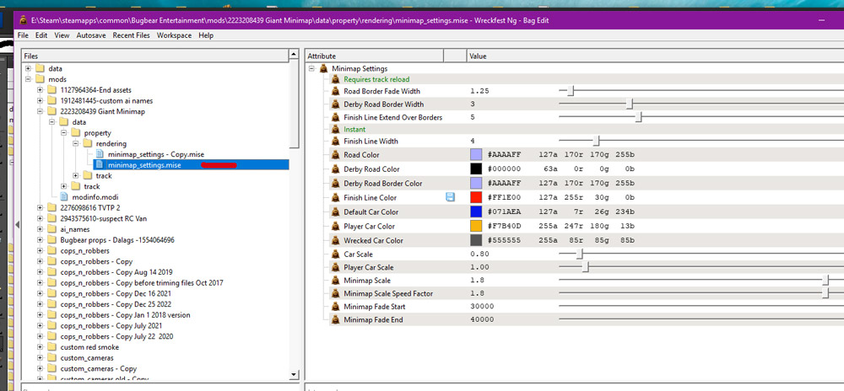Open the Autosave menu
844x391 pixels.
click(91, 35)
